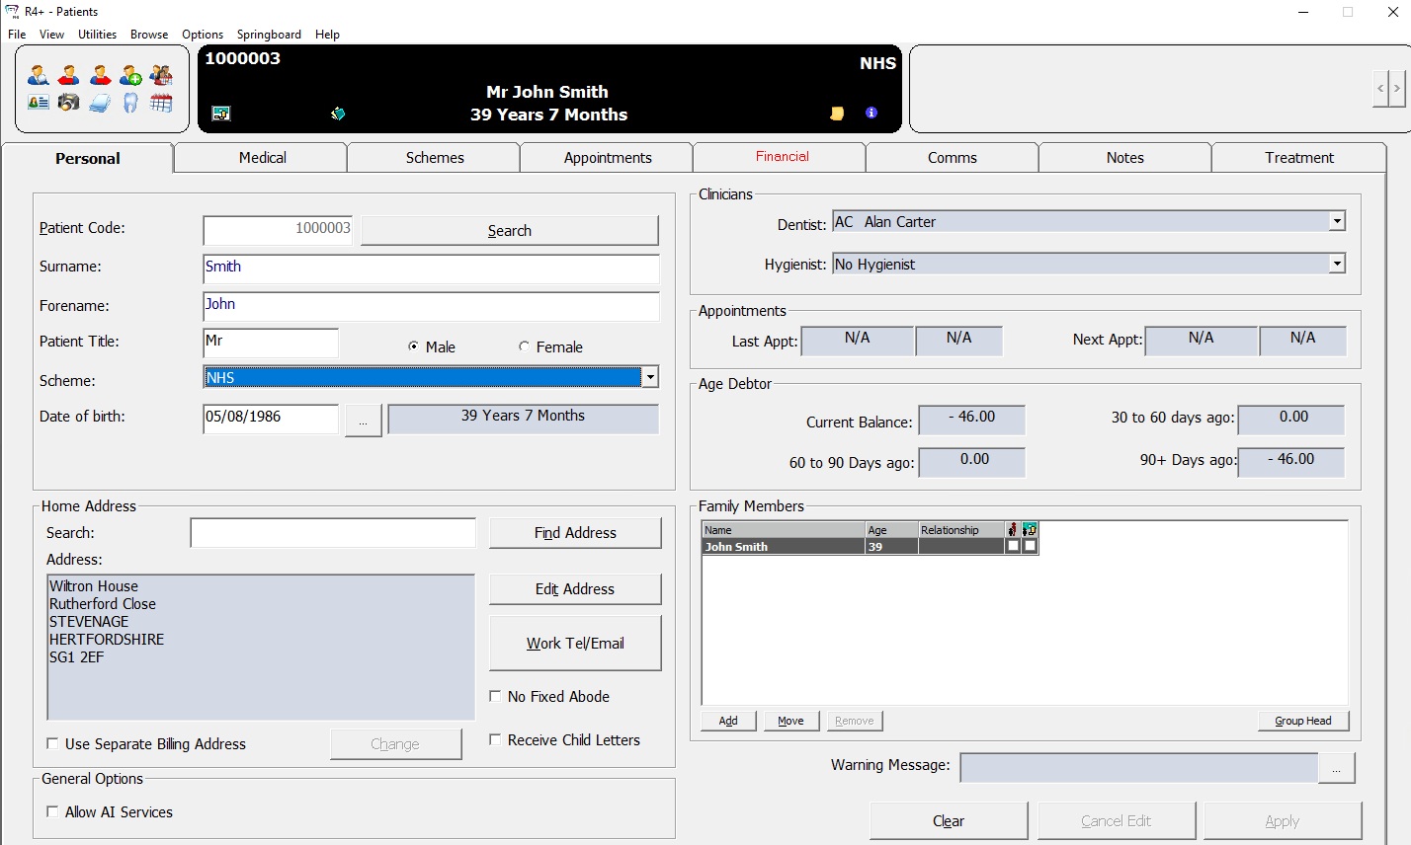
Task: Expand the Hygienist dropdown
Action: [x=1336, y=264]
